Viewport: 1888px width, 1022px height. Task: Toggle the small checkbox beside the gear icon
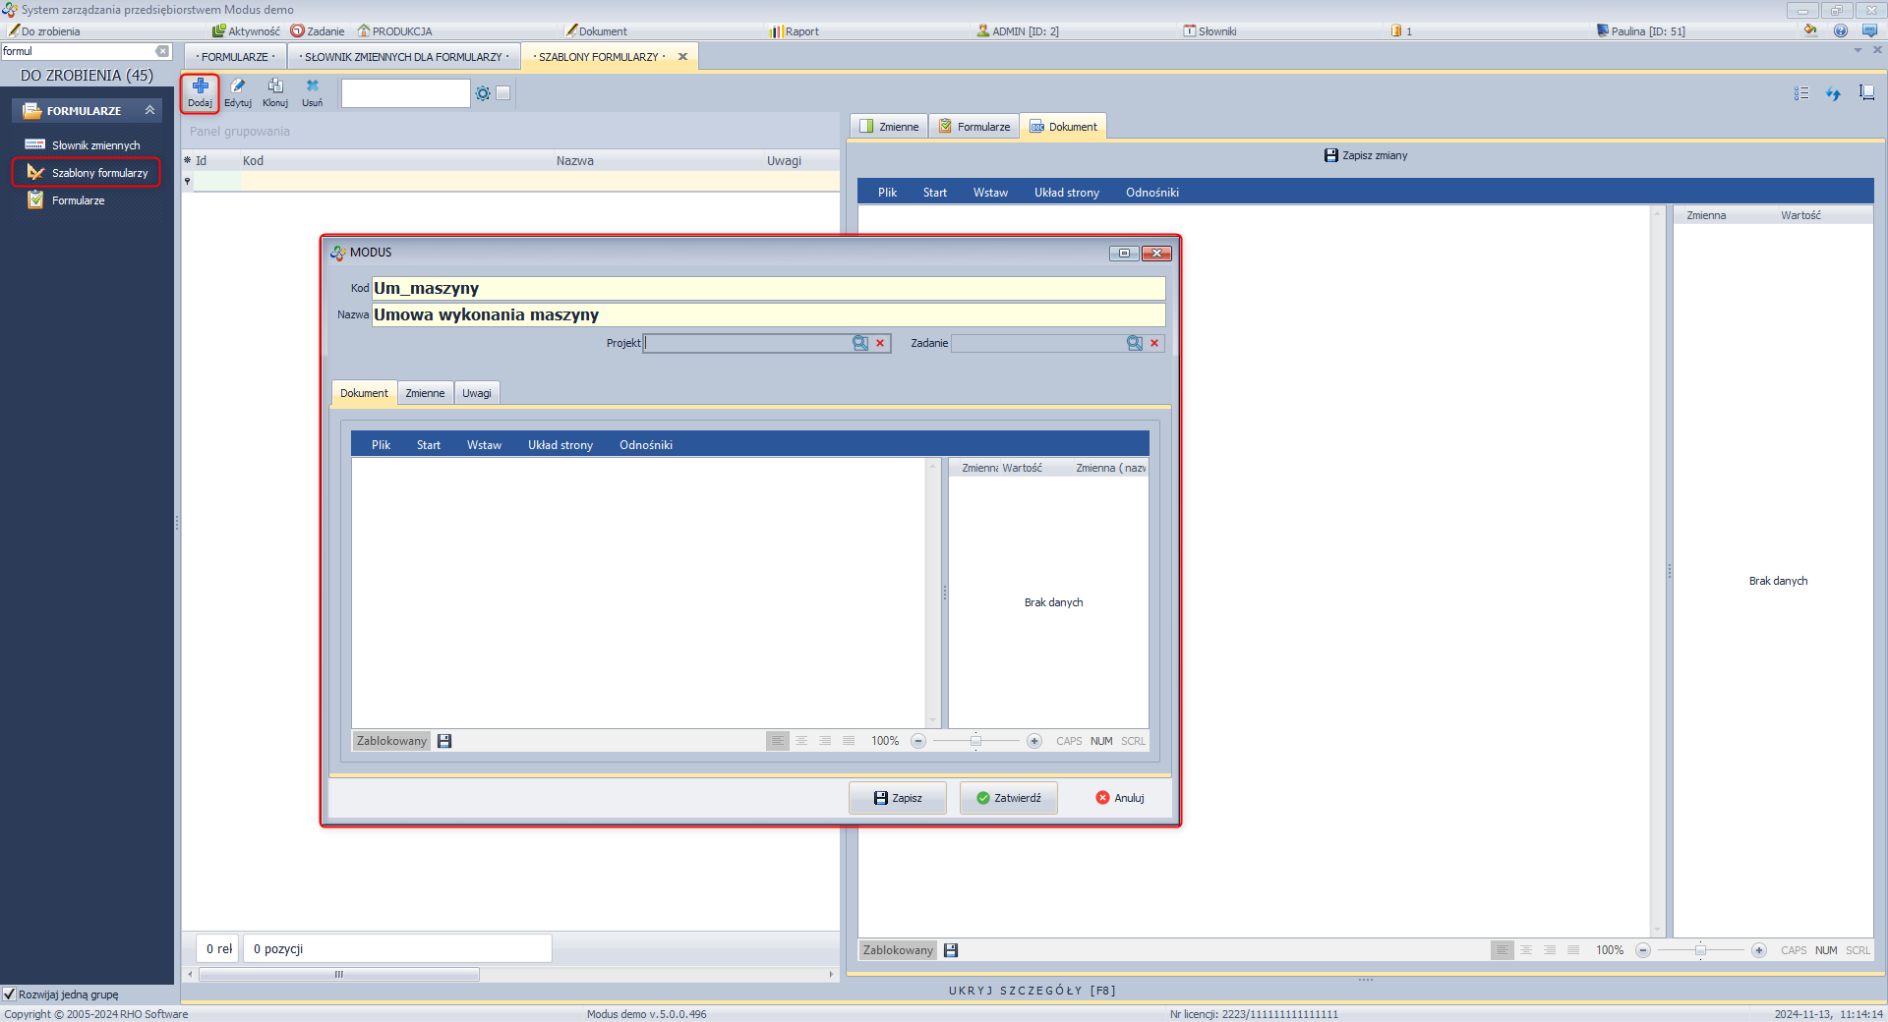tap(503, 93)
